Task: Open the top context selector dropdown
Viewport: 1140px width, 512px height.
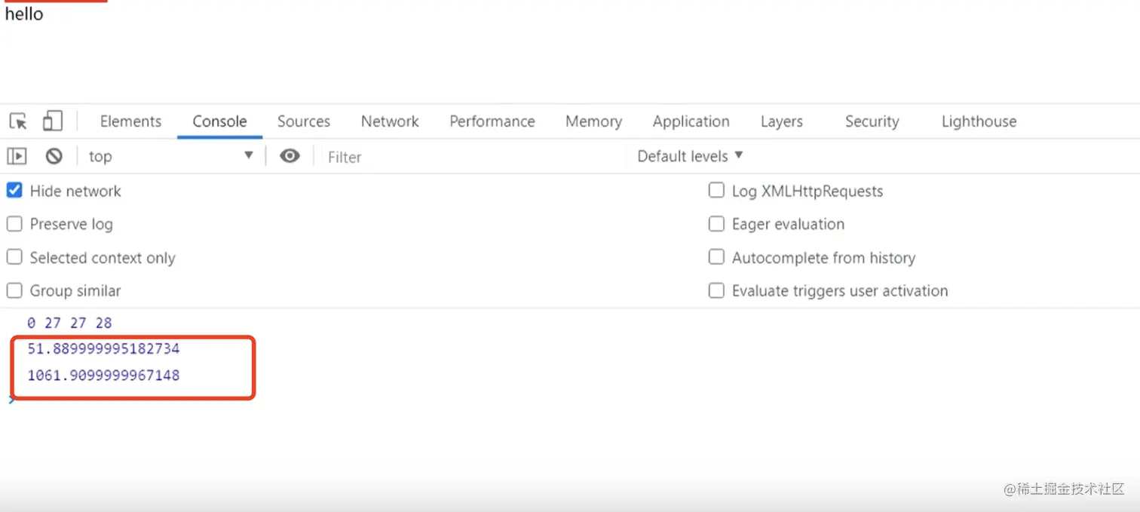Action: click(170, 156)
